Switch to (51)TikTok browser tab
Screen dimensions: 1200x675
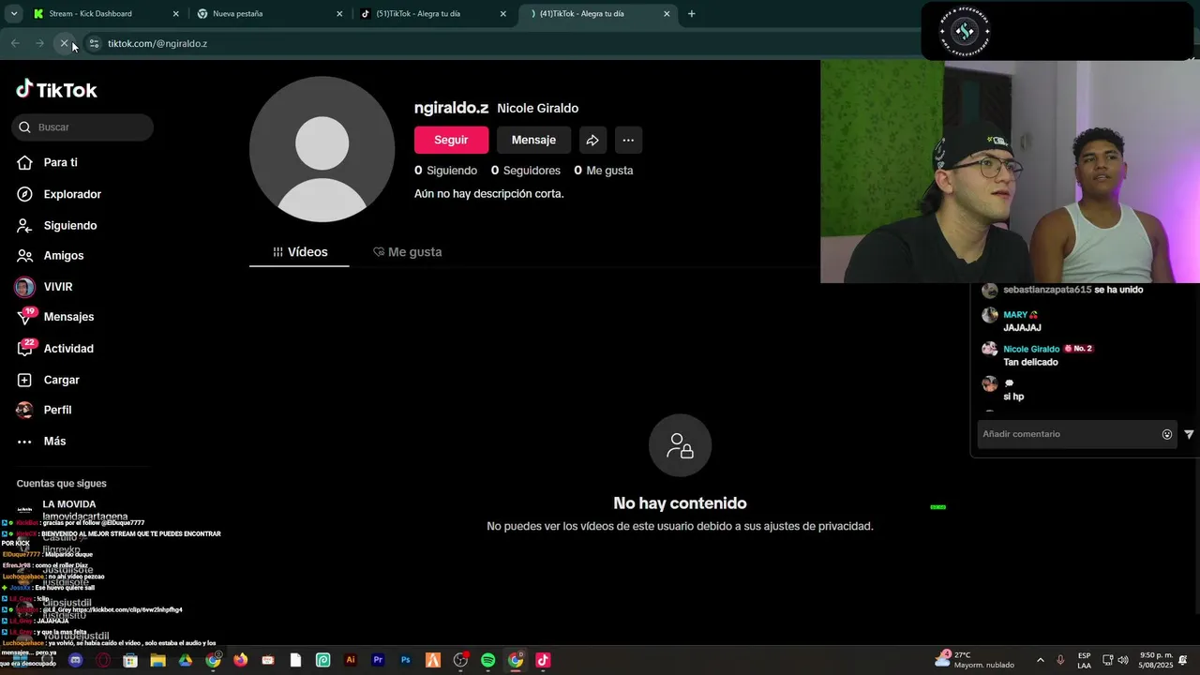point(432,14)
